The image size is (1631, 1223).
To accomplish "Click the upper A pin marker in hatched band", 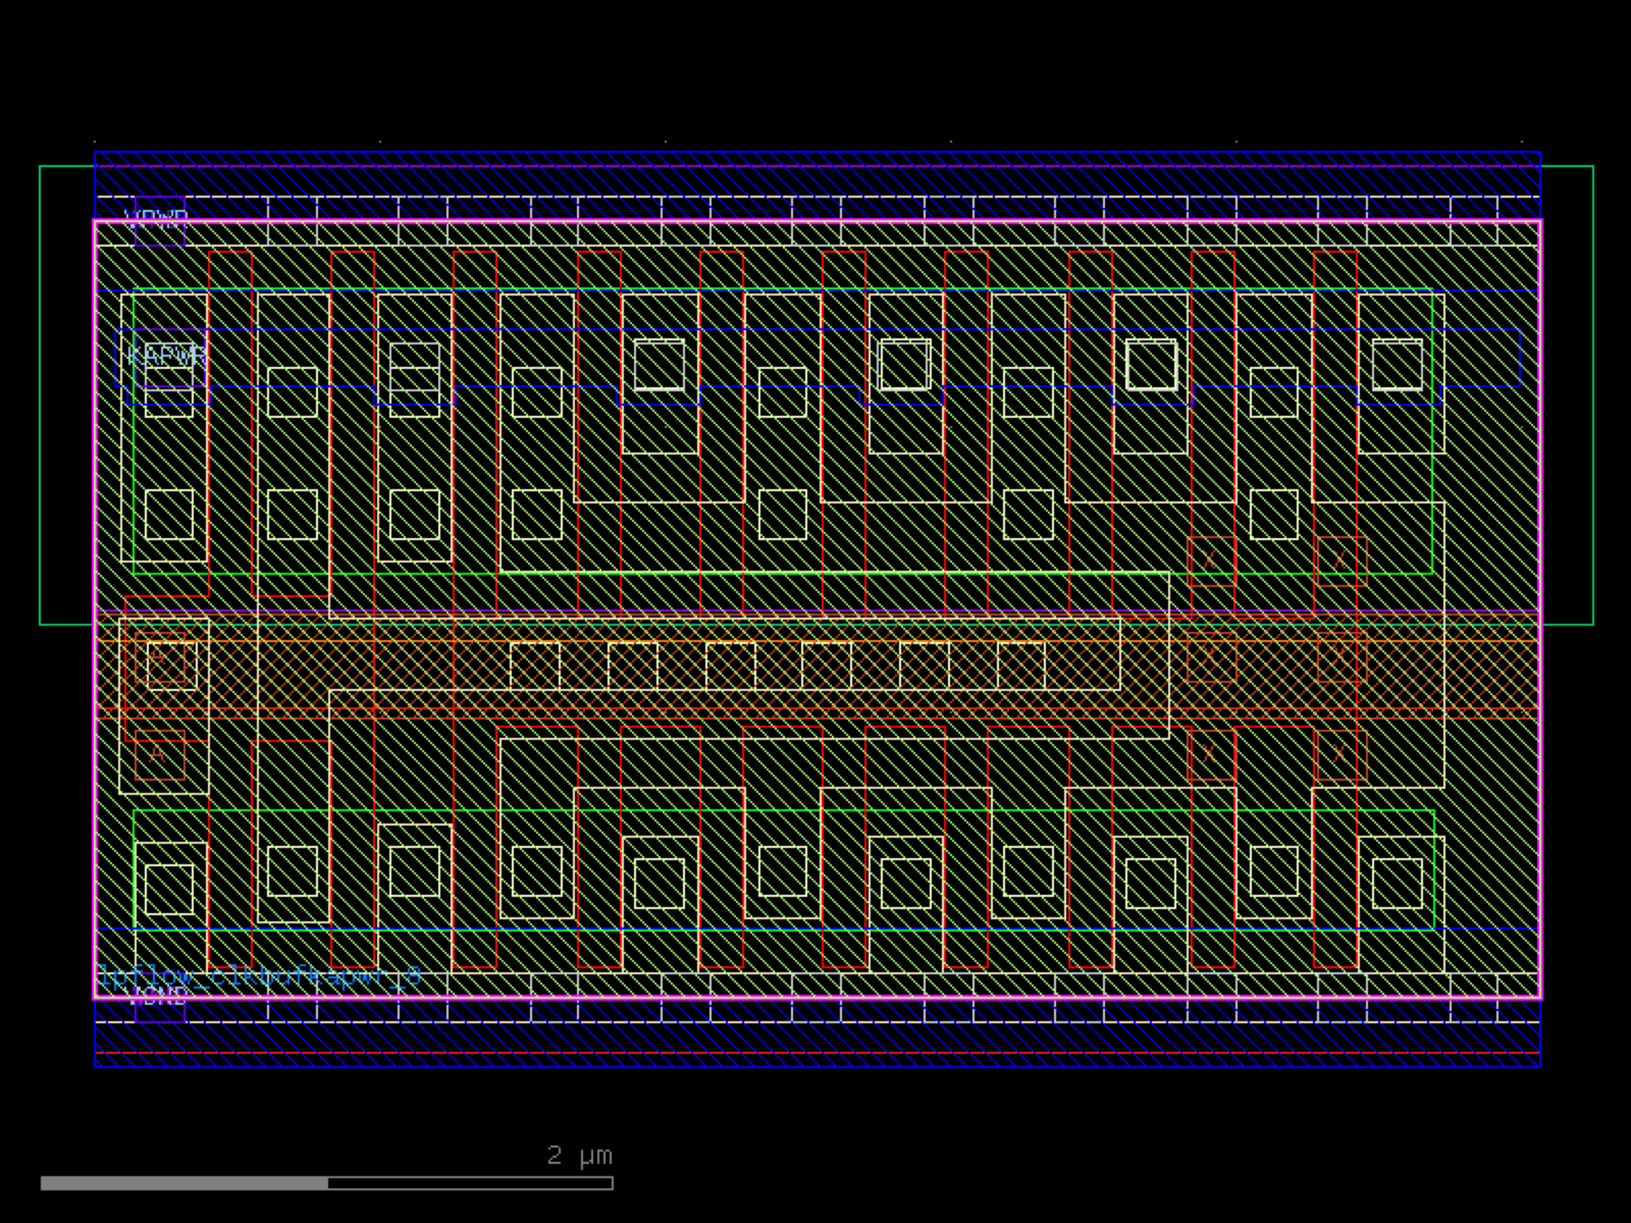I will [x=159, y=657].
